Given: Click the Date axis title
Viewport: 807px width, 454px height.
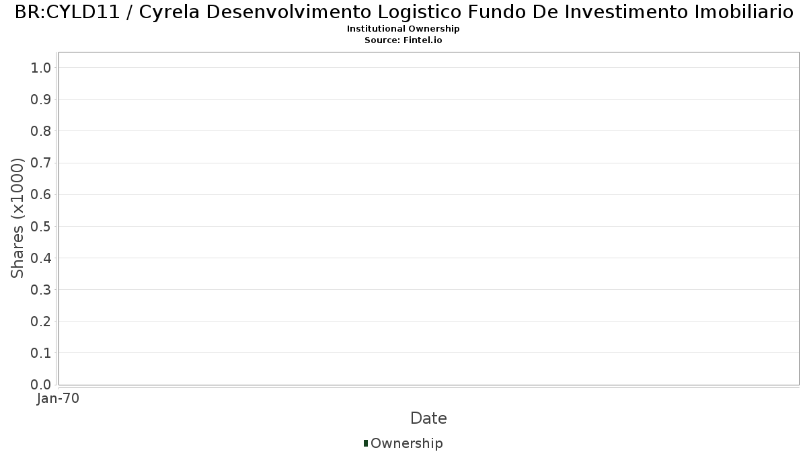Looking at the screenshot, I should [428, 418].
